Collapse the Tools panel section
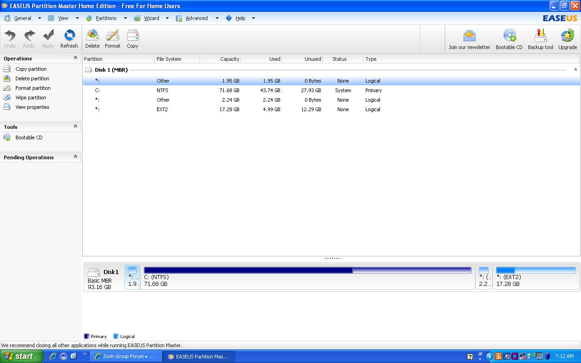 [x=75, y=127]
